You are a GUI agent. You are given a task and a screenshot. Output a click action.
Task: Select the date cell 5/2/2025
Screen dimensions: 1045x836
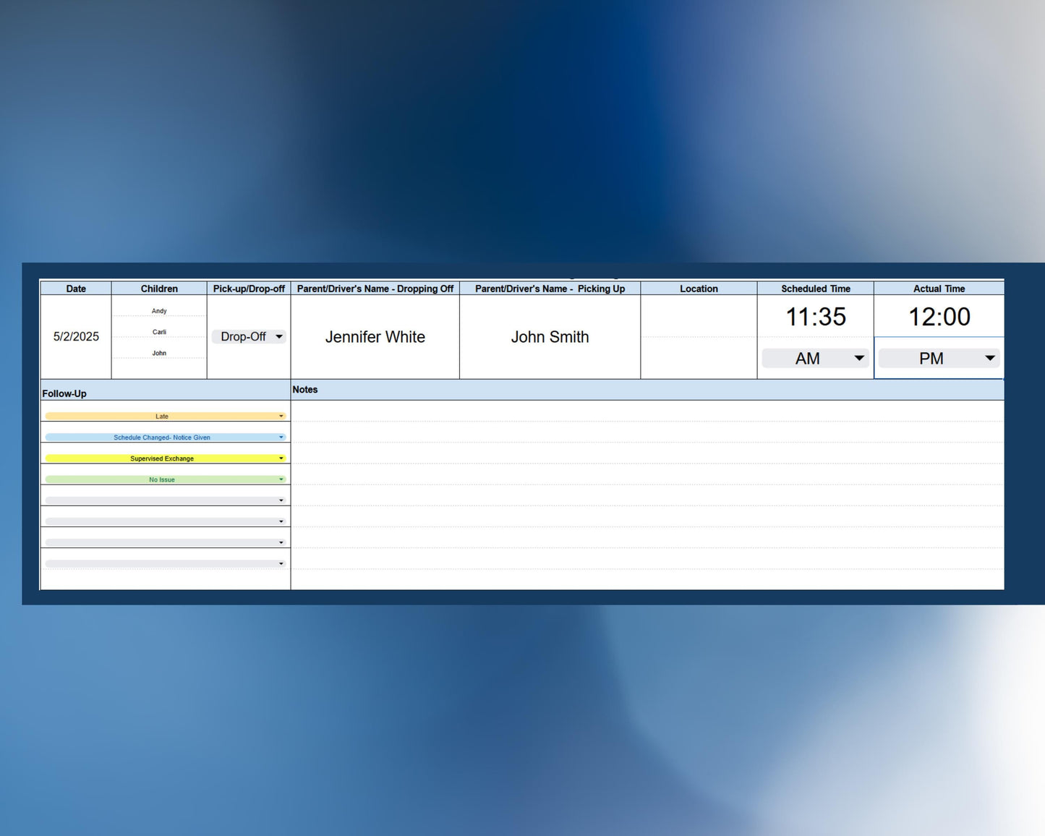tap(76, 337)
